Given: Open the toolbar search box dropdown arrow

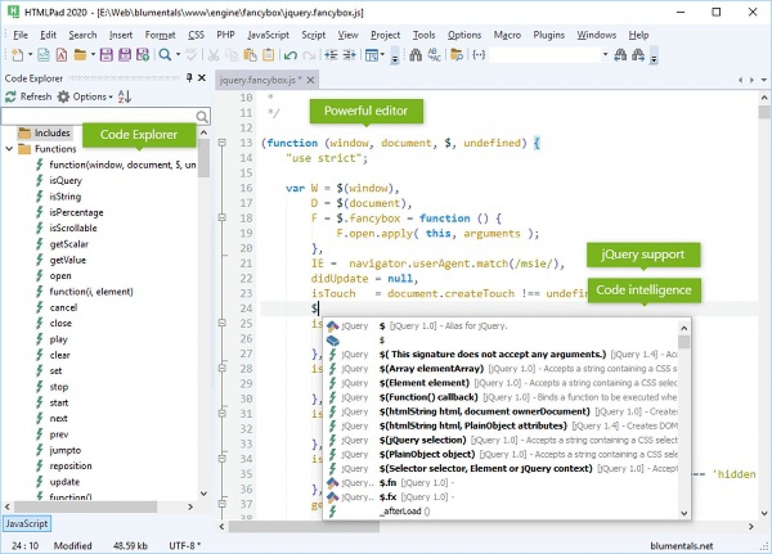Looking at the screenshot, I should pyautogui.click(x=605, y=54).
